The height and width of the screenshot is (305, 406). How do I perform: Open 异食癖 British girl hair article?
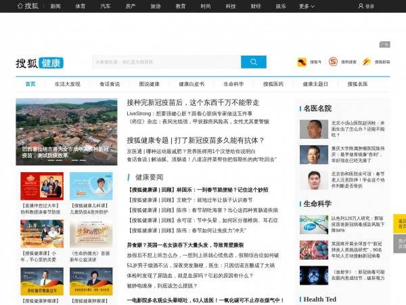pyautogui.click(x=185, y=245)
